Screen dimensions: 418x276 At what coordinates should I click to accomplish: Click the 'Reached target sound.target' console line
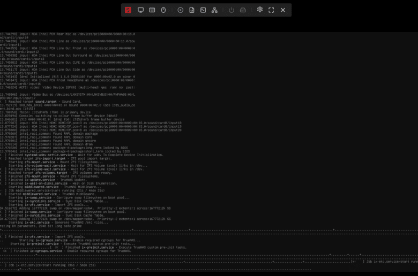[x=41, y=102]
